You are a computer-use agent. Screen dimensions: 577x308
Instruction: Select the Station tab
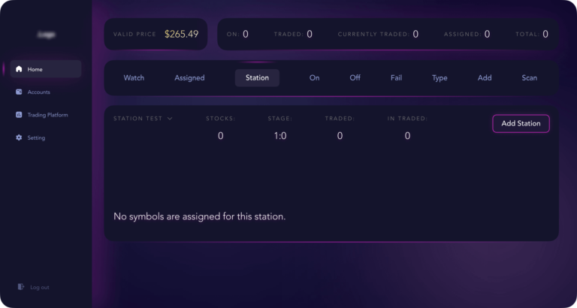[257, 78]
